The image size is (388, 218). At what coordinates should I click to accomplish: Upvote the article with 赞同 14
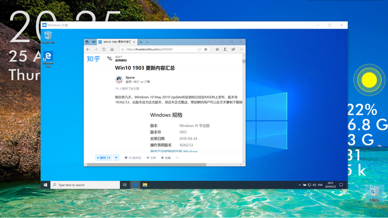pos(103,158)
